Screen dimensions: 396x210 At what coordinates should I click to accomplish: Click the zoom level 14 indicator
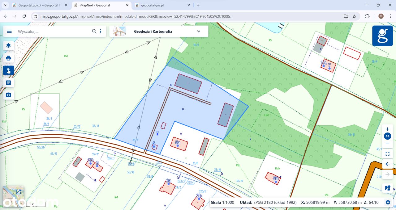tap(387, 136)
